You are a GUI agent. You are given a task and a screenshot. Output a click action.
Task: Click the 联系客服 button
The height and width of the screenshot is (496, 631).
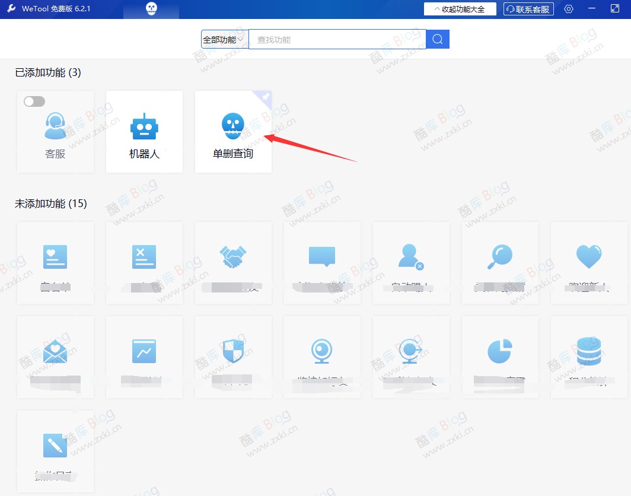528,8
